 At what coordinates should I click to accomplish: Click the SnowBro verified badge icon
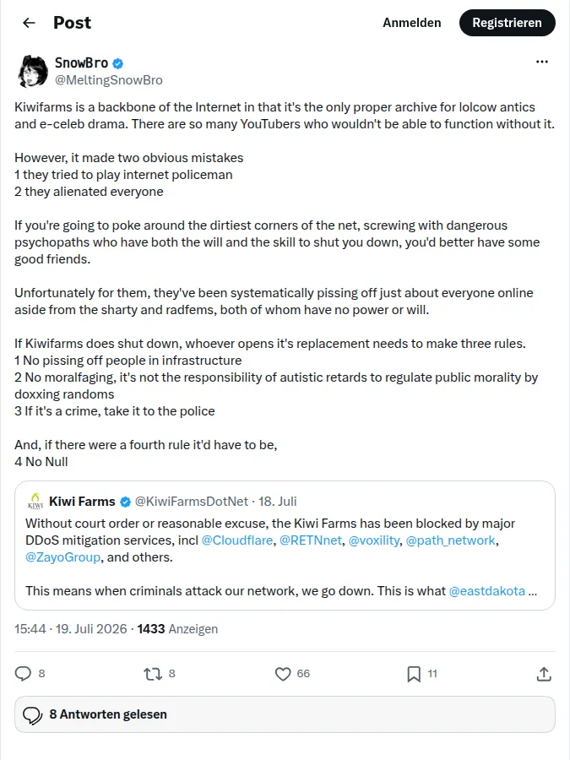(117, 63)
